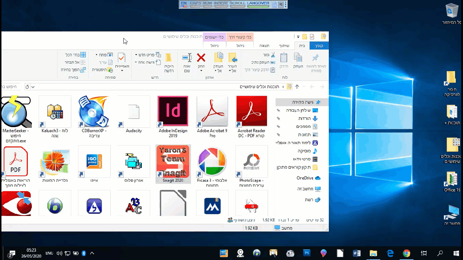Select the iGO (אייגו) shortcut
The image size is (463, 260).
(x=94, y=164)
